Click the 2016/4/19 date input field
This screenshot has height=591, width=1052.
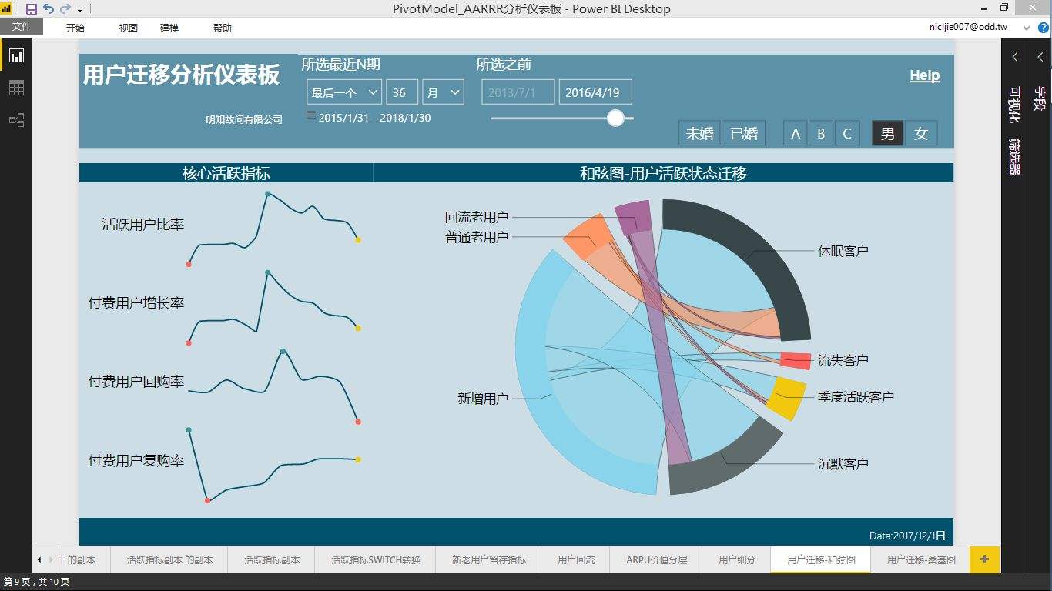(x=595, y=91)
